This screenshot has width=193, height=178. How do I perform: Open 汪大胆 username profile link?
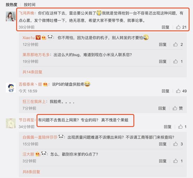[28, 154]
